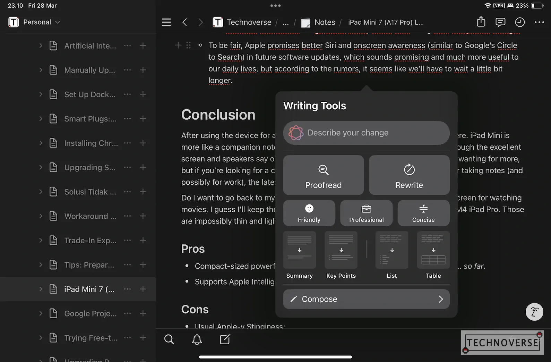Tap the Pros heading
Viewport: 551px width, 362px height.
(x=193, y=249)
